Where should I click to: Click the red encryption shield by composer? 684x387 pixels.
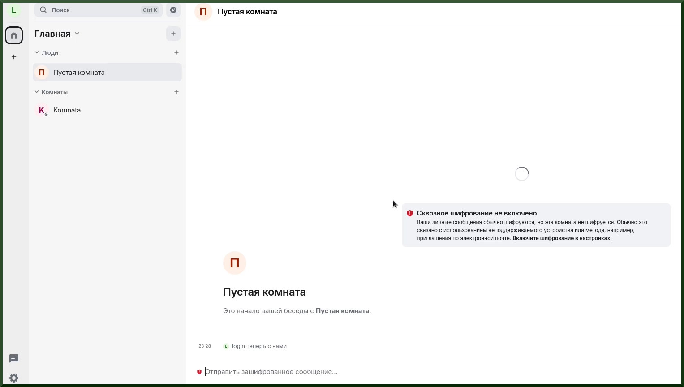point(199,372)
